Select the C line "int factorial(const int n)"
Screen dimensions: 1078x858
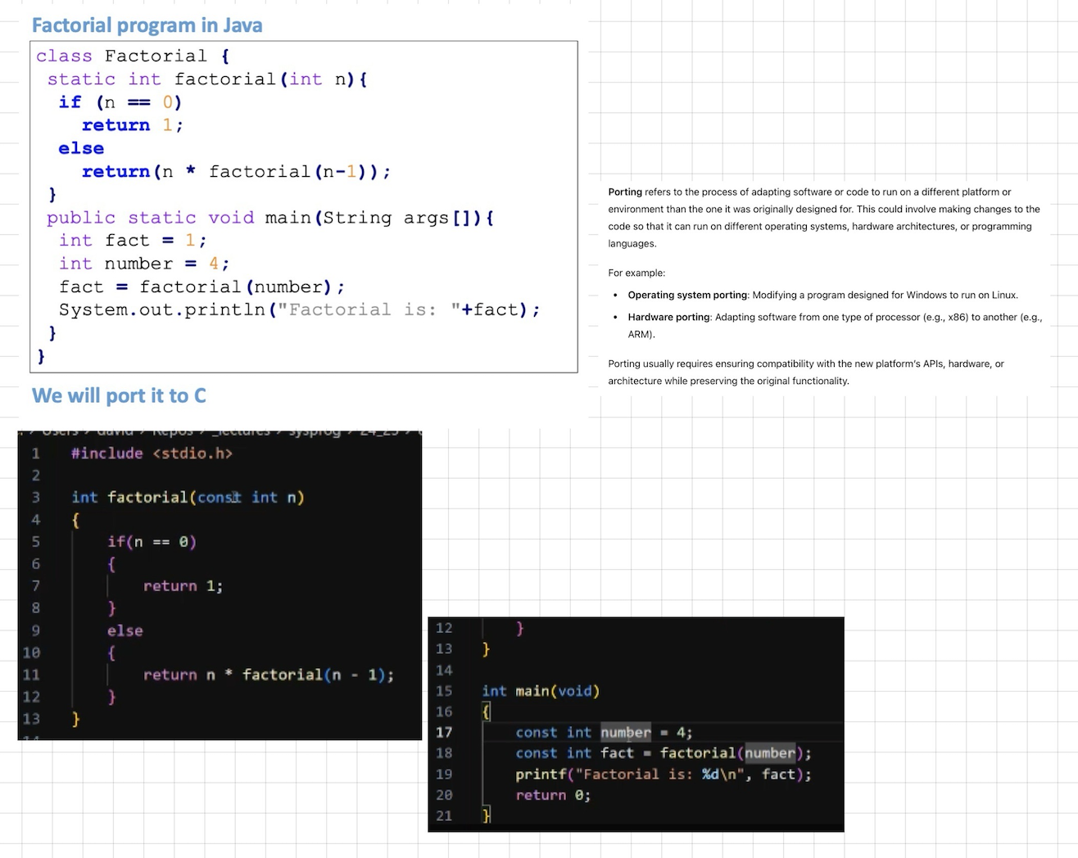coord(188,498)
